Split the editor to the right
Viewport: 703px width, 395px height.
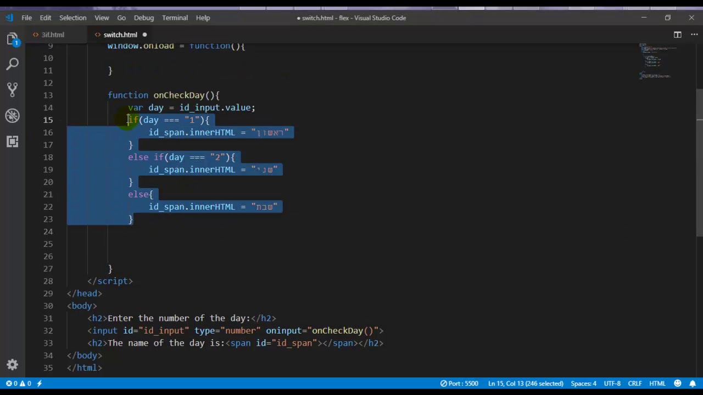pos(678,35)
